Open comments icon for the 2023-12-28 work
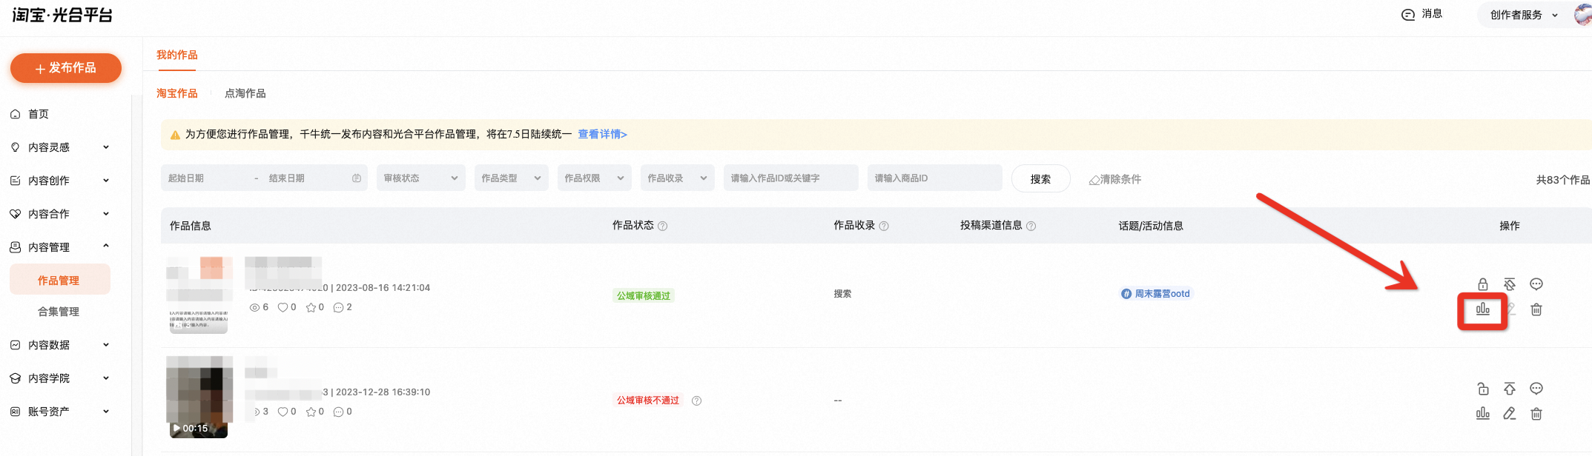 pyautogui.click(x=1536, y=389)
